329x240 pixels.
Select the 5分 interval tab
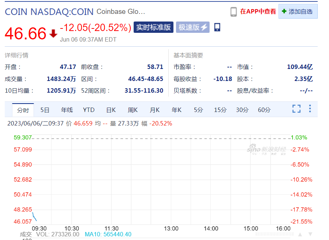198,110
